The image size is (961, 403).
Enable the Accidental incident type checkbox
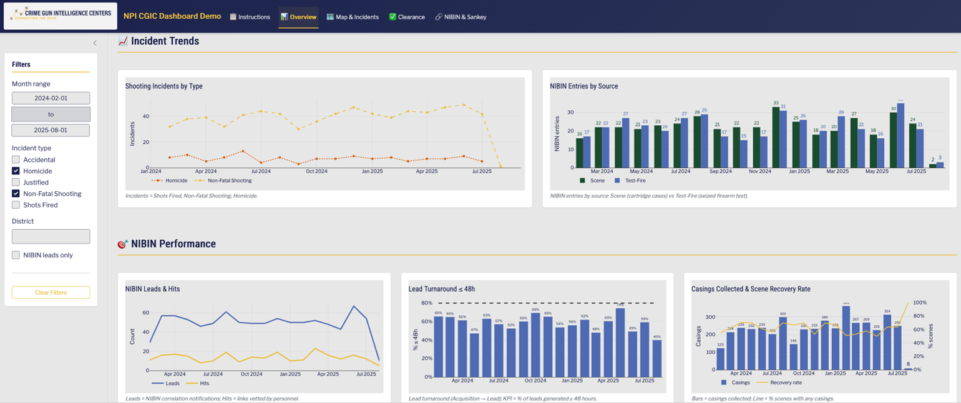tap(16, 159)
